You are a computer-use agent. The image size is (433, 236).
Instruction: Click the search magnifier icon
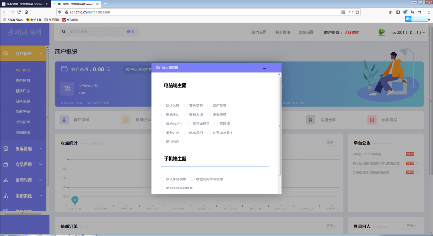[64, 32]
